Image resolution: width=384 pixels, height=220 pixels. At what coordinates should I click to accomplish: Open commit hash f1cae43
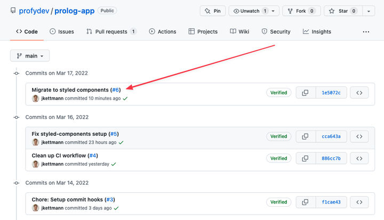(x=331, y=202)
